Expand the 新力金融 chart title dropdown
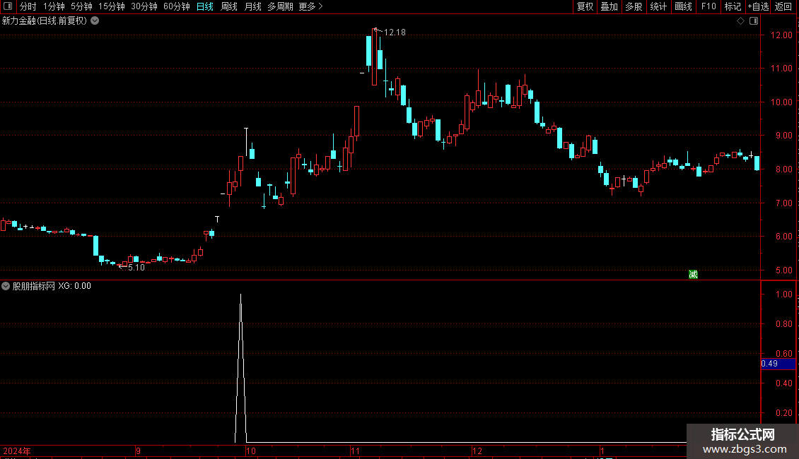This screenshot has width=799, height=459. [95, 21]
